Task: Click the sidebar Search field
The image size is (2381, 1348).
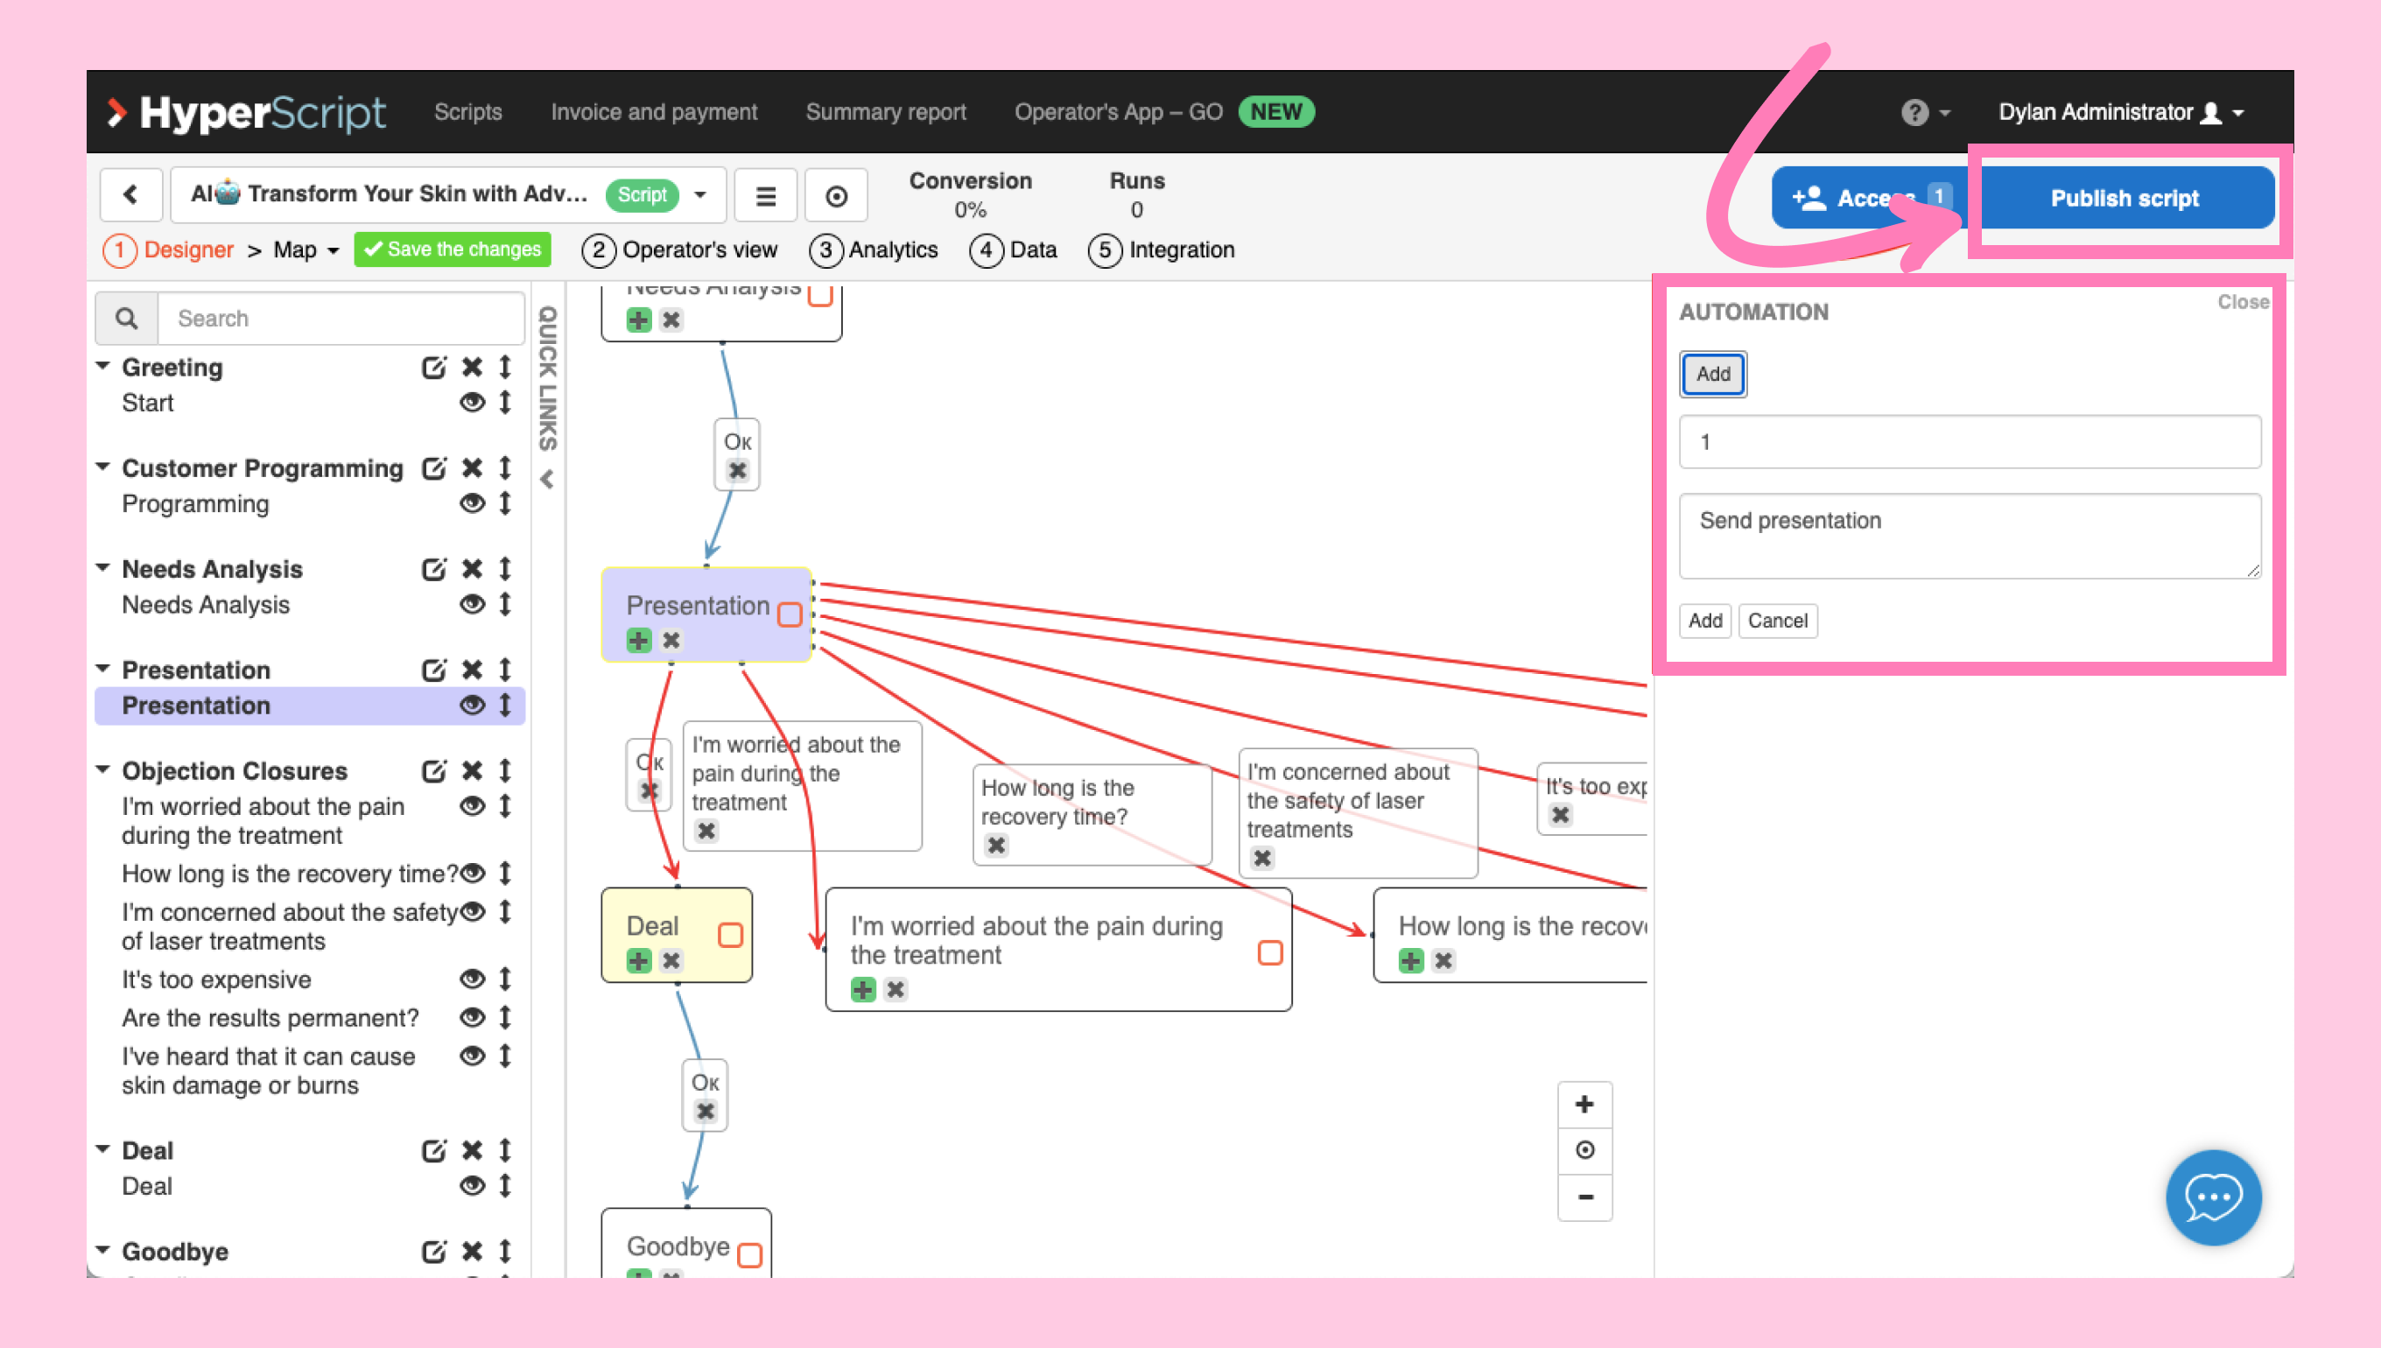Action: point(341,319)
